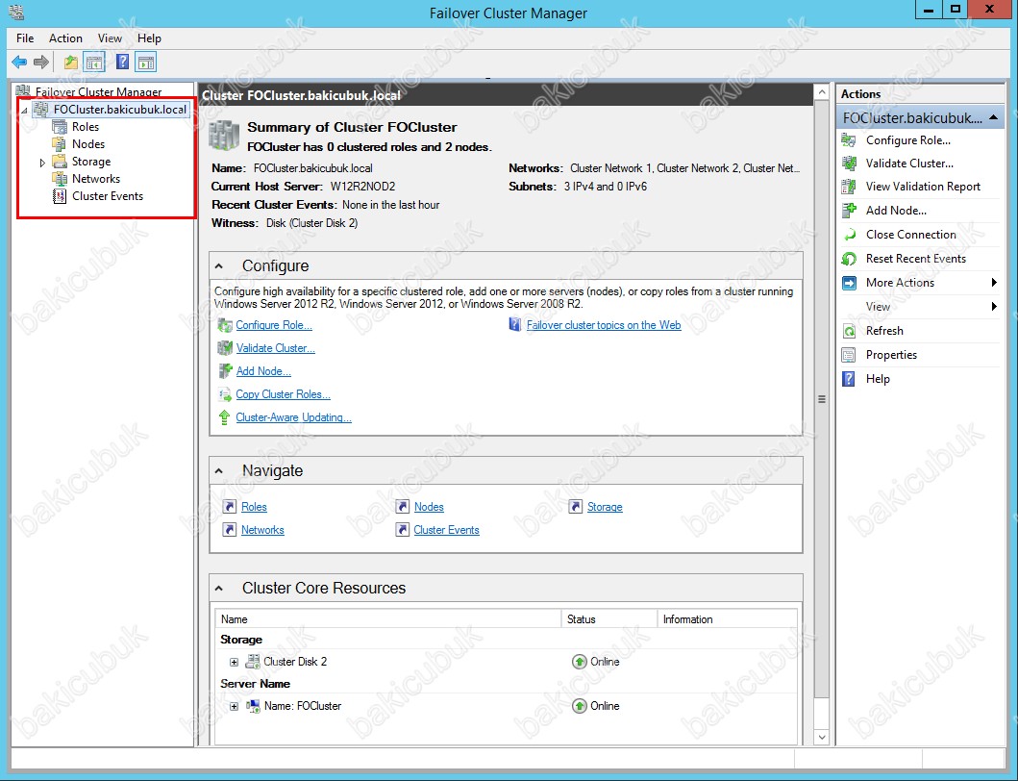The image size is (1018, 781).
Task: Collapse the FOCluster.bakicubuk.local tree node
Action: coord(25,110)
